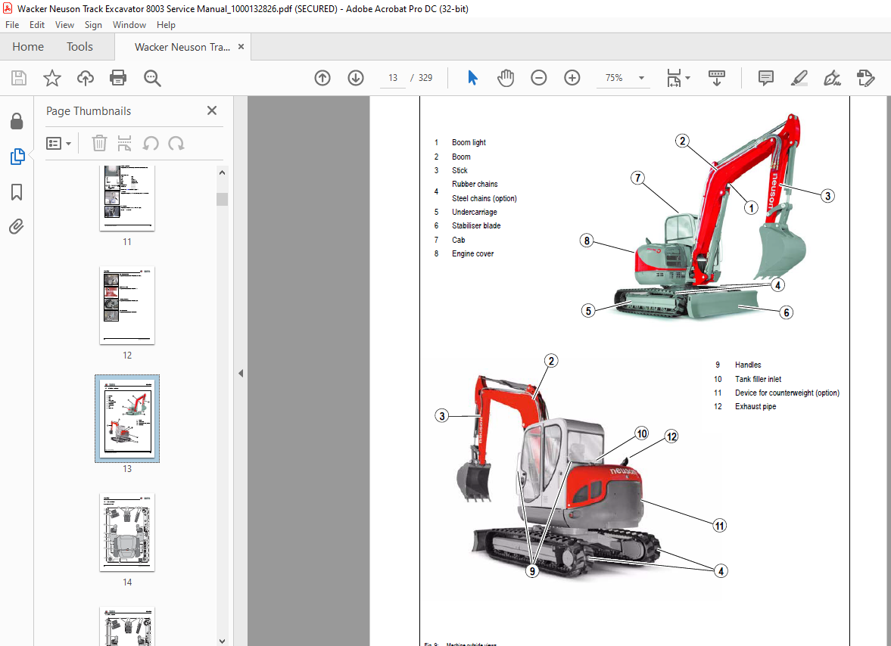The height and width of the screenshot is (646, 891).
Task: Open the Window menu
Action: point(129,25)
